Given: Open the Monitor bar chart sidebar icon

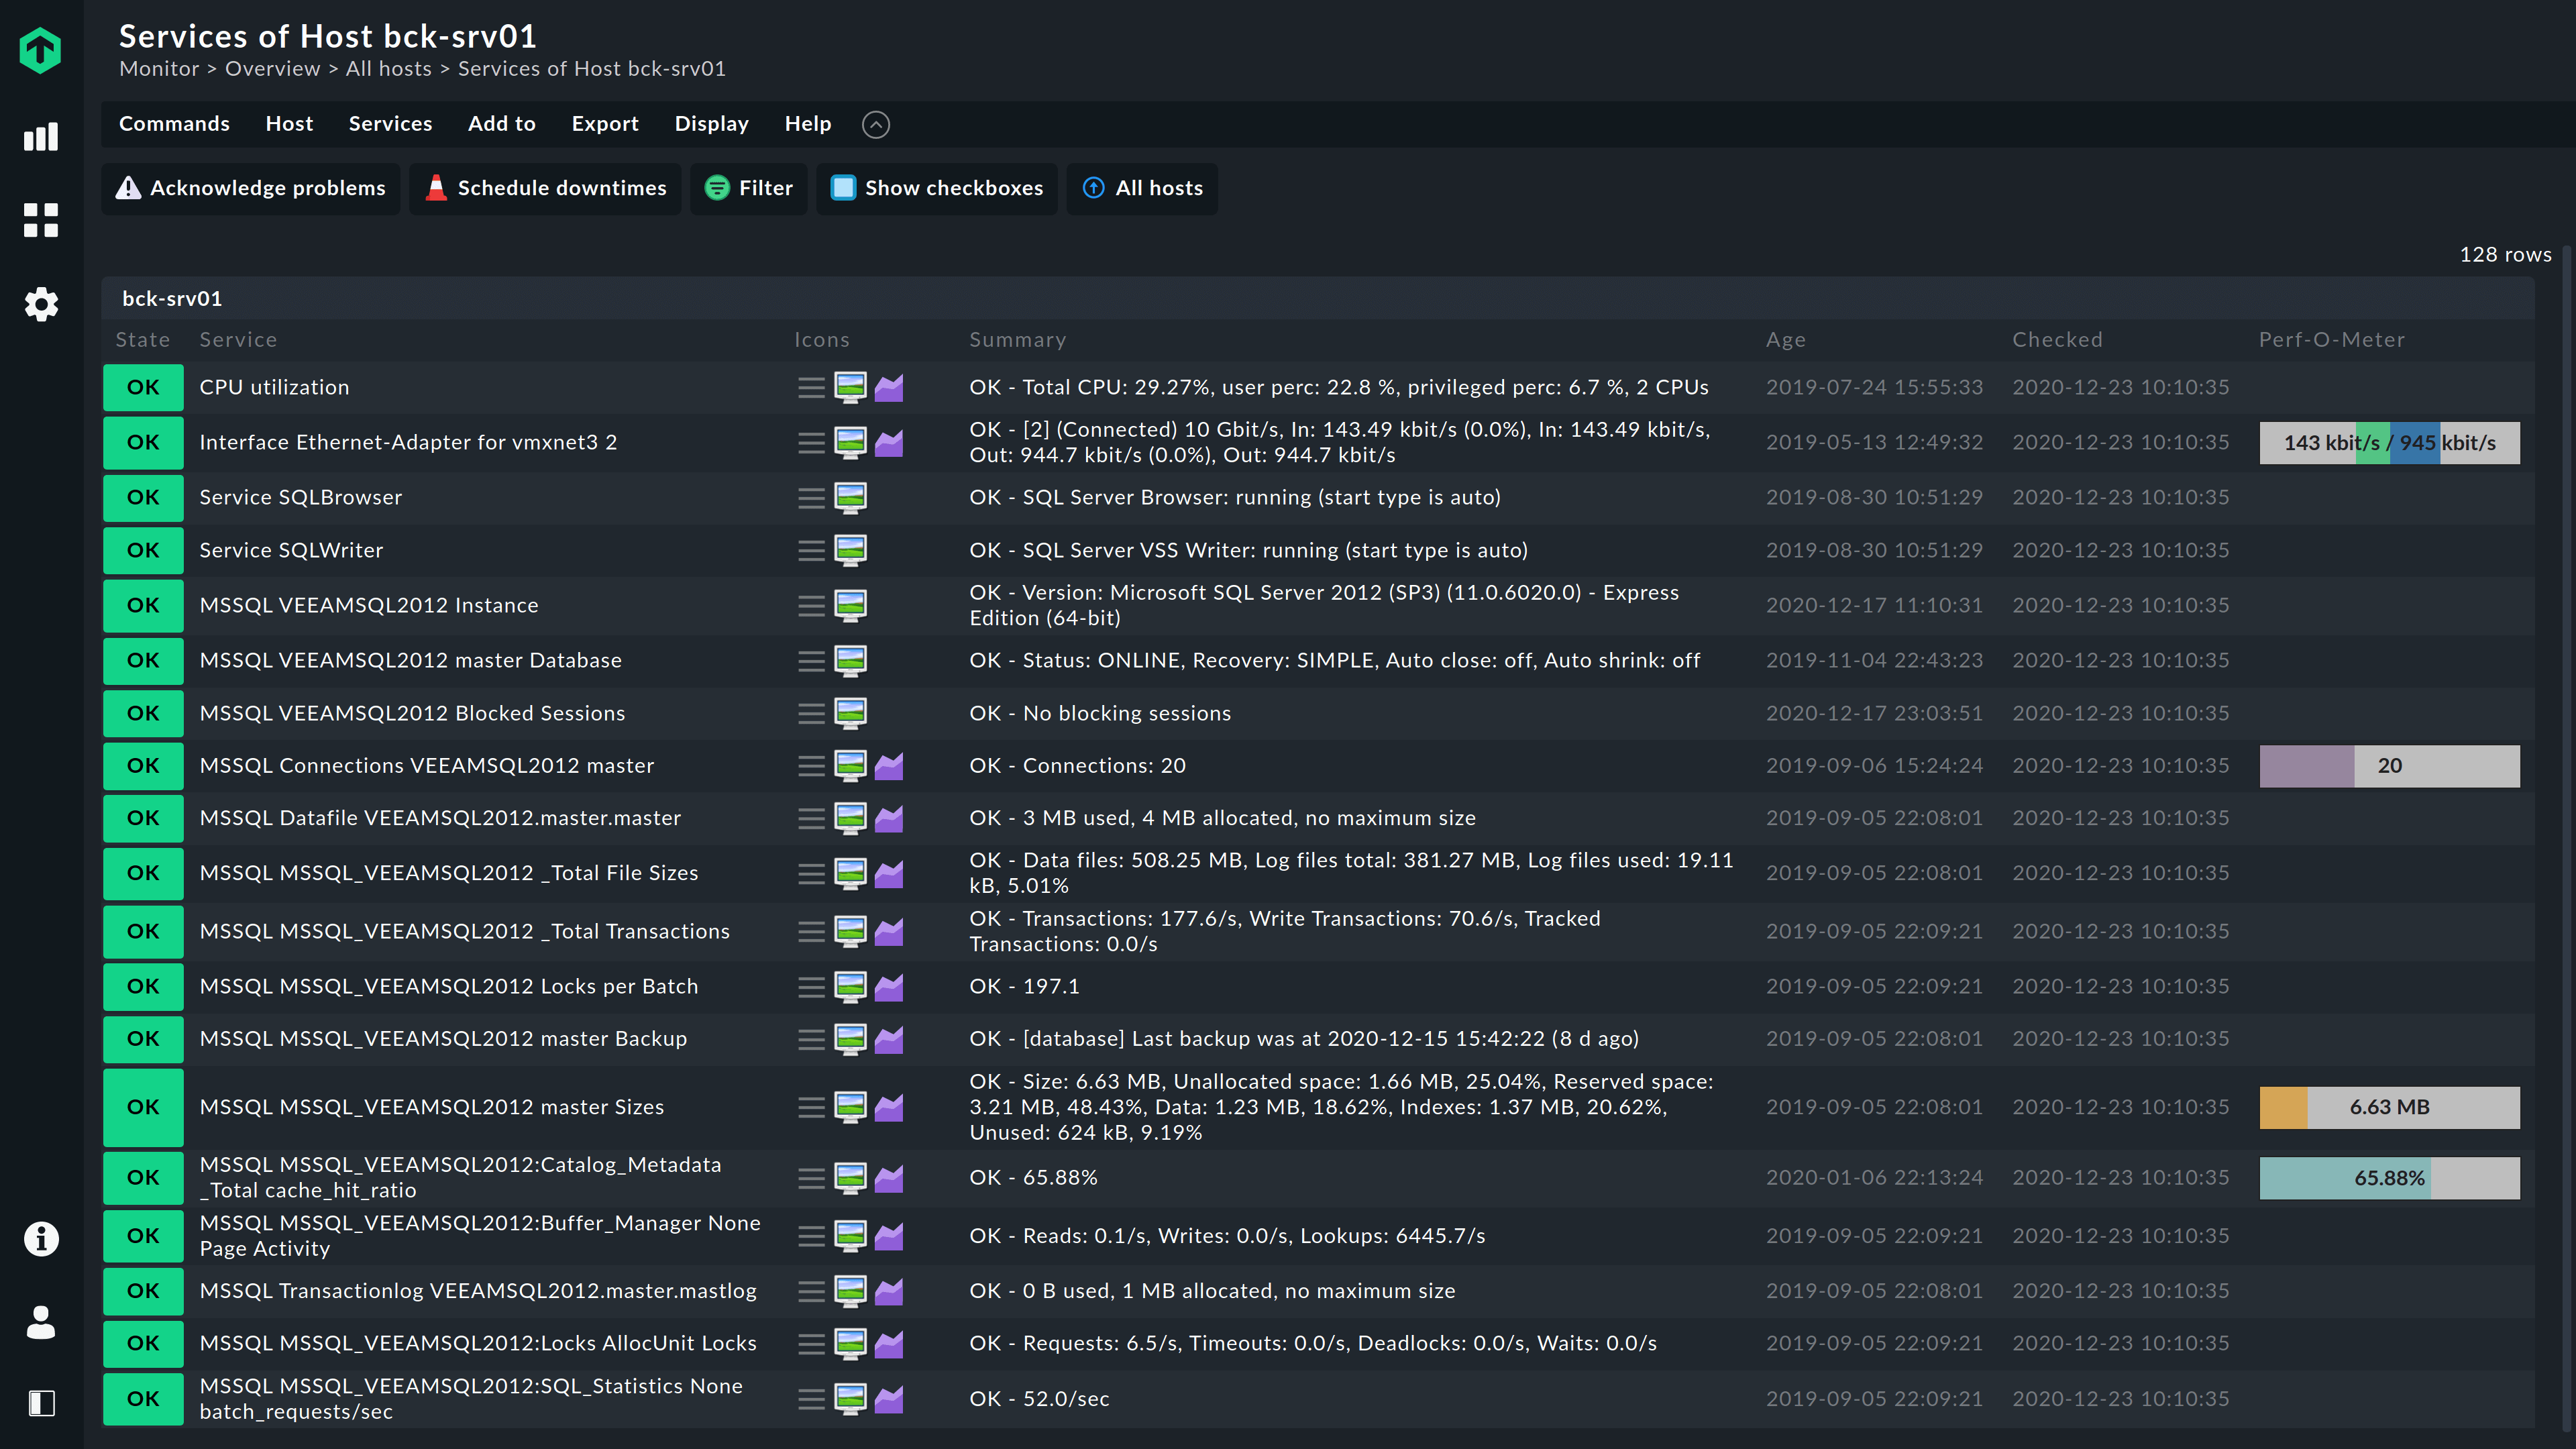Looking at the screenshot, I should [x=41, y=137].
